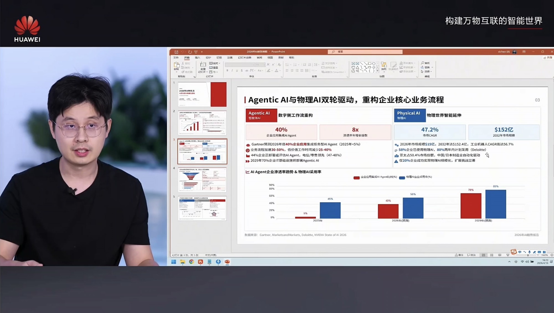This screenshot has height=313, width=554.
Task: Click the Share button
Action: 548,58
